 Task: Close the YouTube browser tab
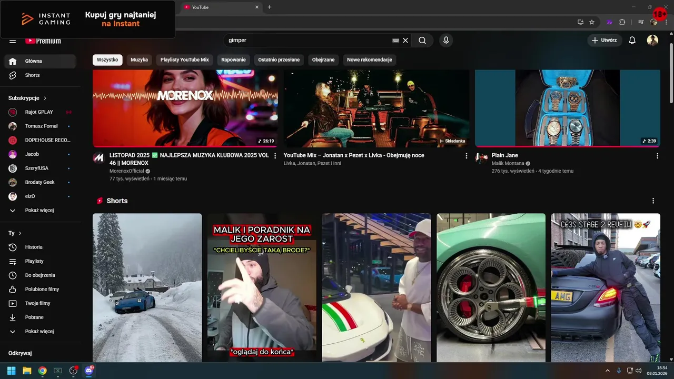tap(257, 7)
